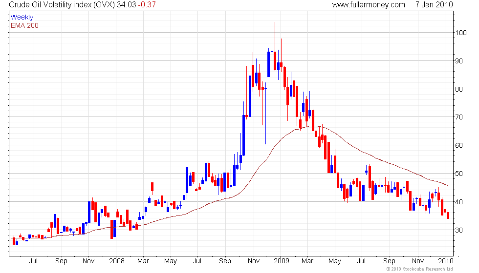479x273 pixels.
Task: Click the '2010' x-axis label
Action: (x=446, y=261)
